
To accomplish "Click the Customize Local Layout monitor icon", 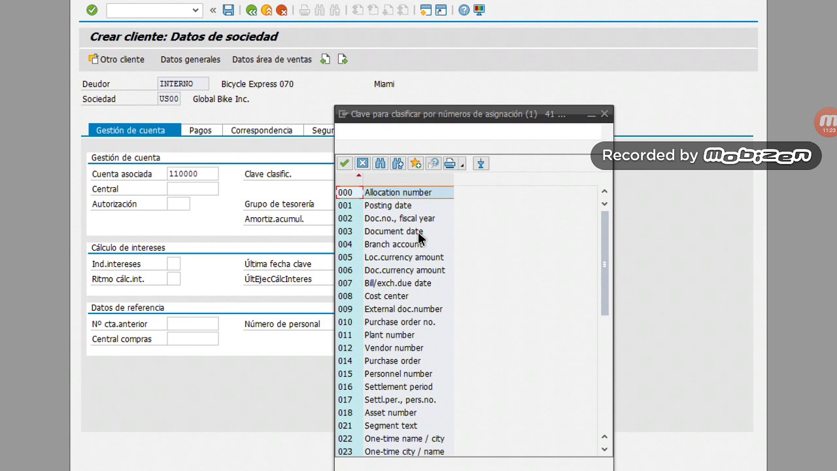I will click(479, 10).
